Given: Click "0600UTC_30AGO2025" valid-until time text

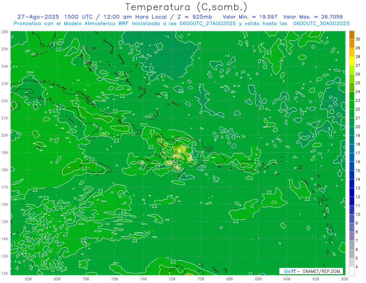Looking at the screenshot, I should tap(321, 24).
